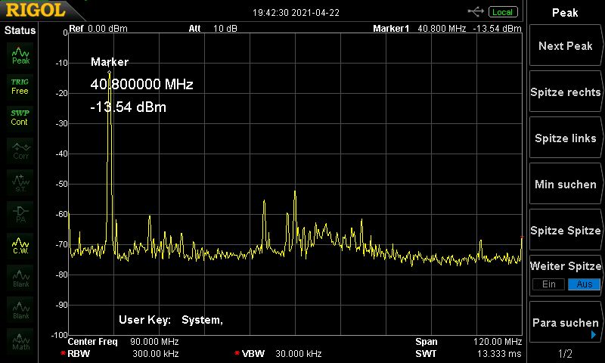Select the C.W. trace status icon

[20, 246]
